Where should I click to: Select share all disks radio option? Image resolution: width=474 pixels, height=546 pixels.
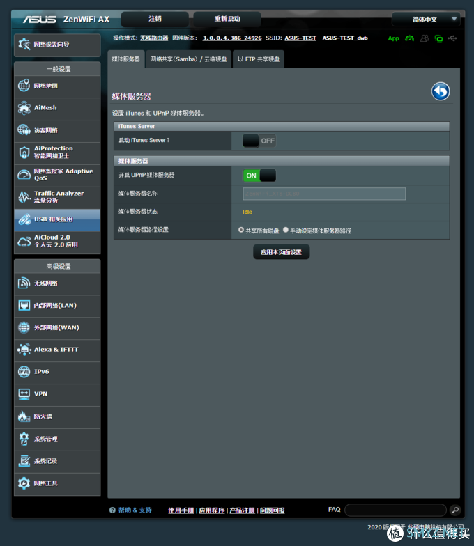(x=241, y=230)
